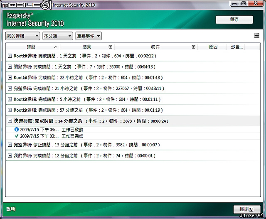Expand 我的掃瞄 row with 74 objects
Viewport: 266px width, 219px height.
pos(10,155)
